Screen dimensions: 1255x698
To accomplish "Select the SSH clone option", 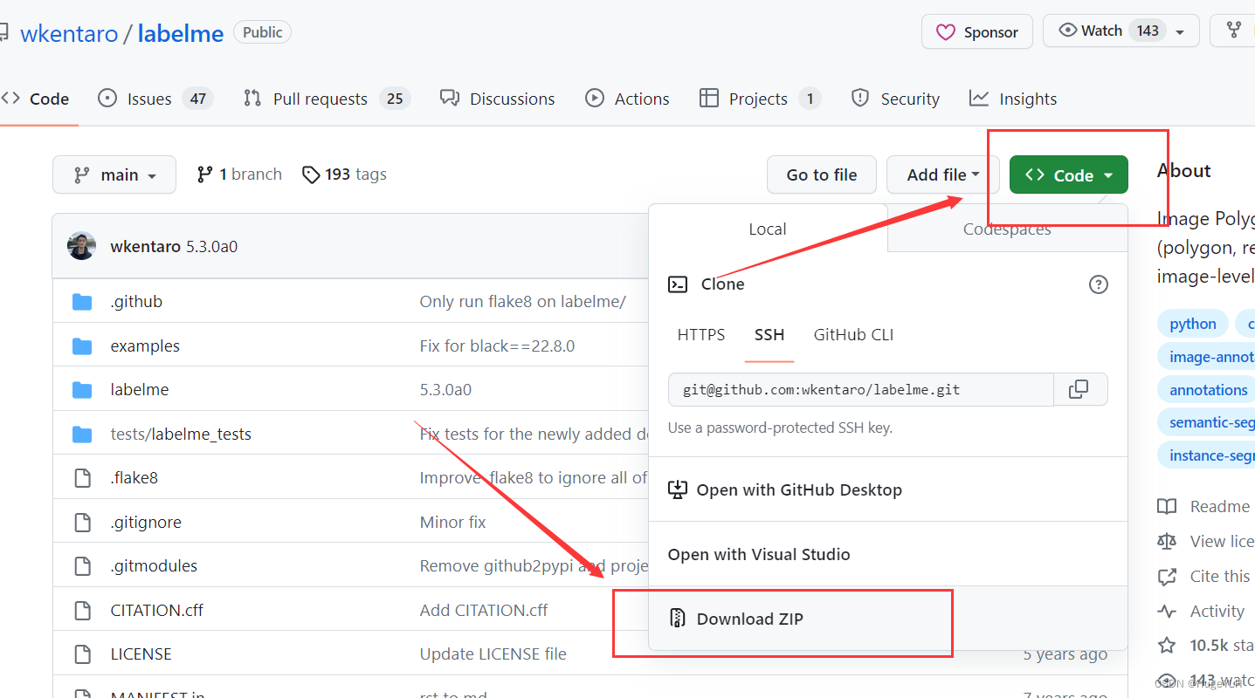I will [x=769, y=335].
